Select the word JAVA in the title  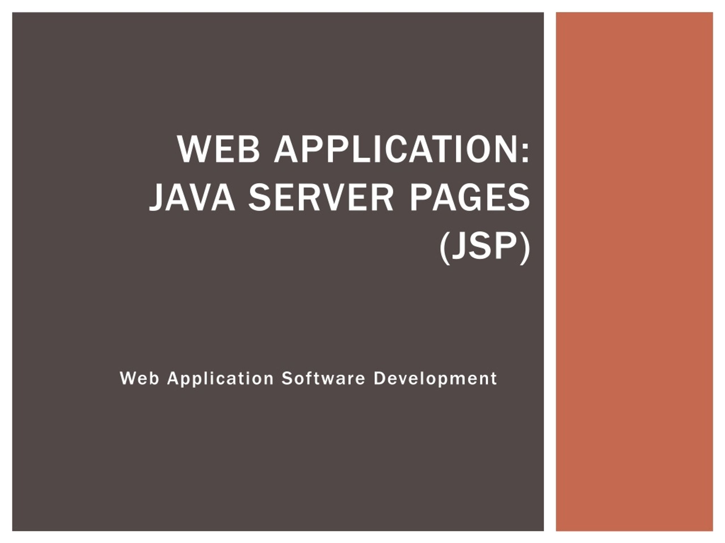pyautogui.click(x=192, y=198)
